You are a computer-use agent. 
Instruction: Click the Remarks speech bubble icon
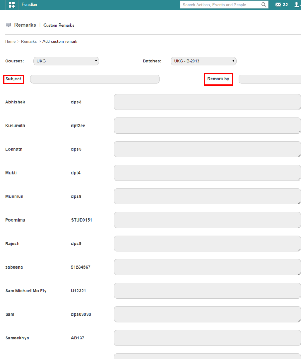coord(8,25)
